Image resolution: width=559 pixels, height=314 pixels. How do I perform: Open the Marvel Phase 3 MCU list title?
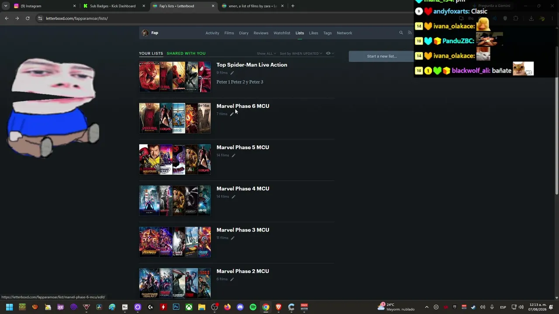(243, 230)
